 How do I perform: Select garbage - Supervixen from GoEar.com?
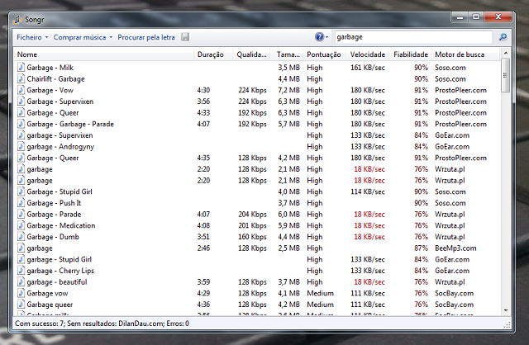point(60,135)
